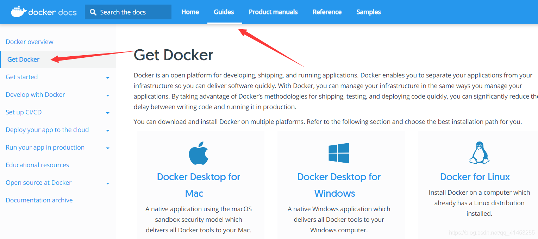Expand Deploy your app to the cloud arrow

click(108, 131)
